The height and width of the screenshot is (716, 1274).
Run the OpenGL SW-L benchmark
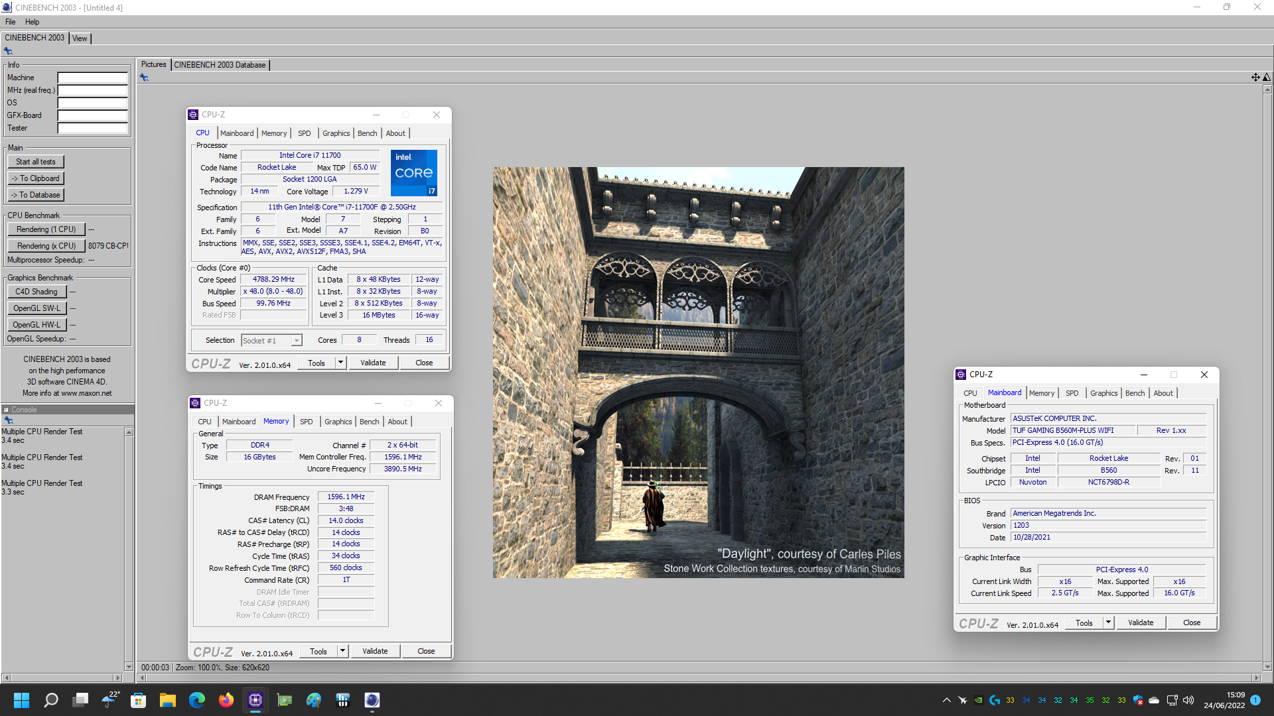(36, 308)
